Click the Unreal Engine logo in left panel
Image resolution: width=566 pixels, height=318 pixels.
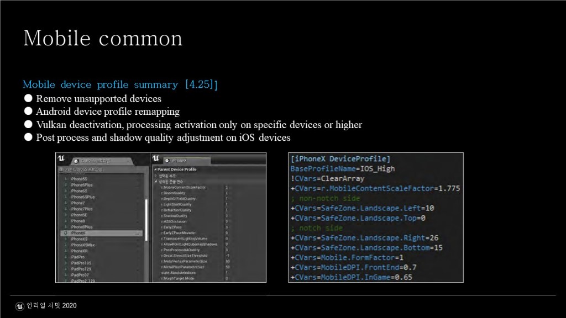61,160
